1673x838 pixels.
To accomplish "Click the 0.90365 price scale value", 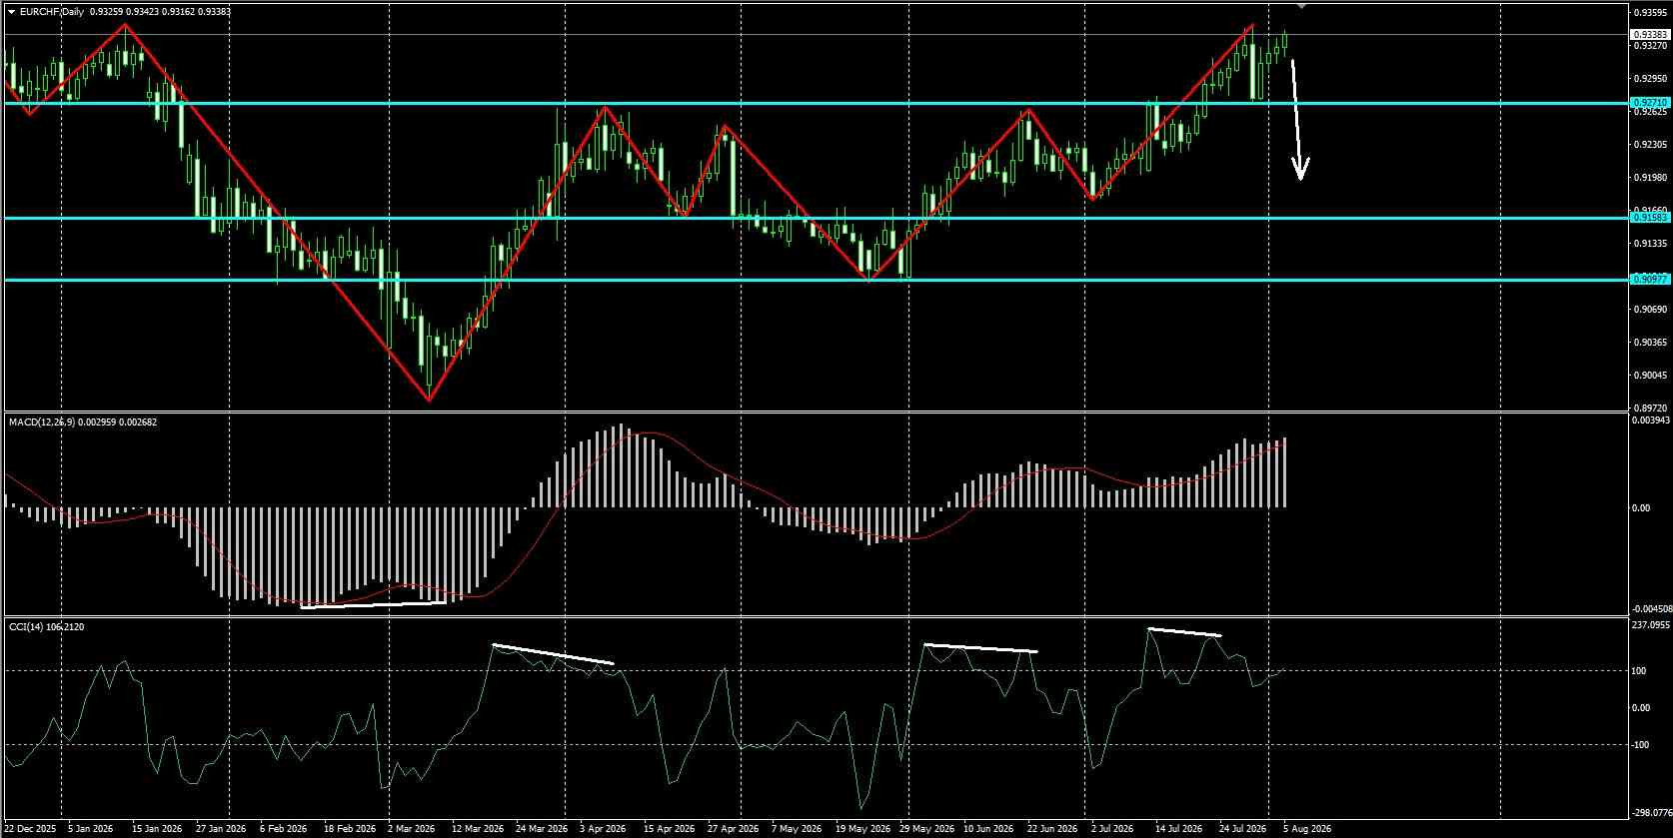I will [1650, 343].
